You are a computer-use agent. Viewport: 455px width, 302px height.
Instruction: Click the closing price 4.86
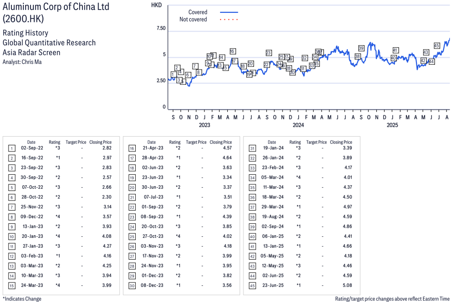348,227
